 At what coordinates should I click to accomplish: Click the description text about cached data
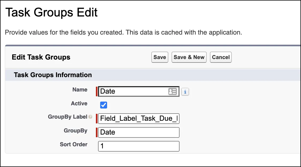[x=123, y=32]
